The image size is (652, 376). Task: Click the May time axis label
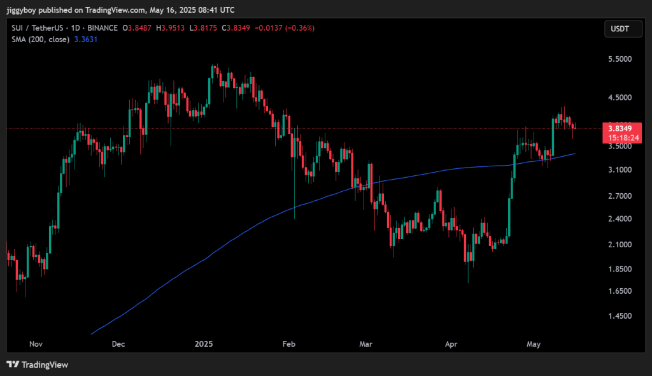click(534, 344)
